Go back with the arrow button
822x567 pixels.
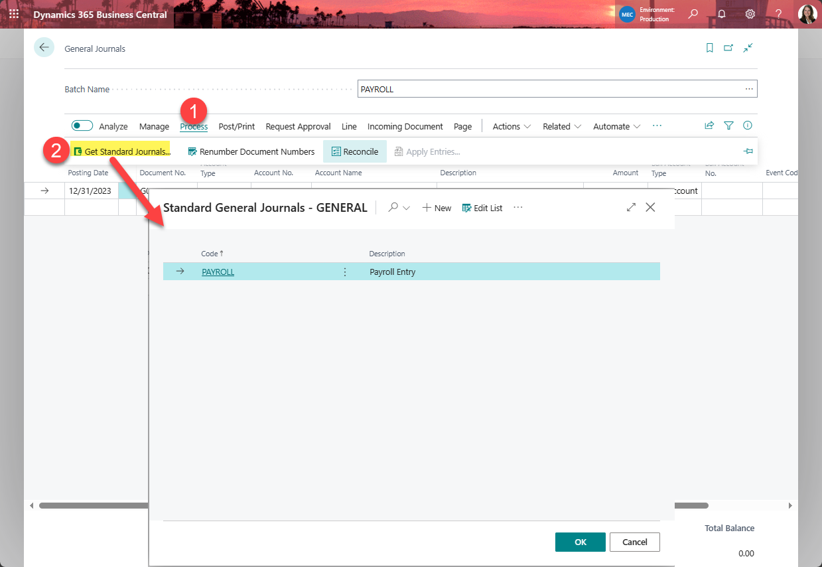tap(44, 47)
